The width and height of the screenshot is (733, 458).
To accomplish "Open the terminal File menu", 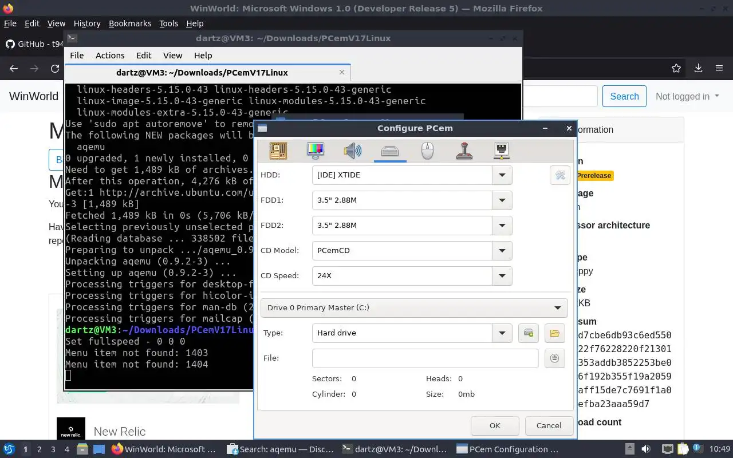I will (77, 56).
